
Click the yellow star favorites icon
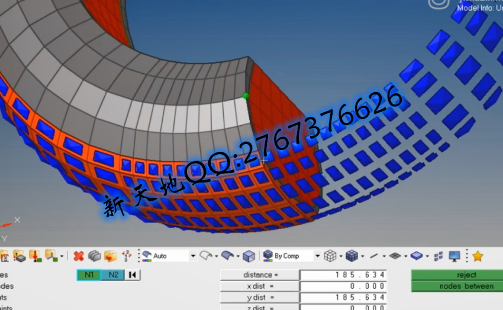pyautogui.click(x=478, y=256)
